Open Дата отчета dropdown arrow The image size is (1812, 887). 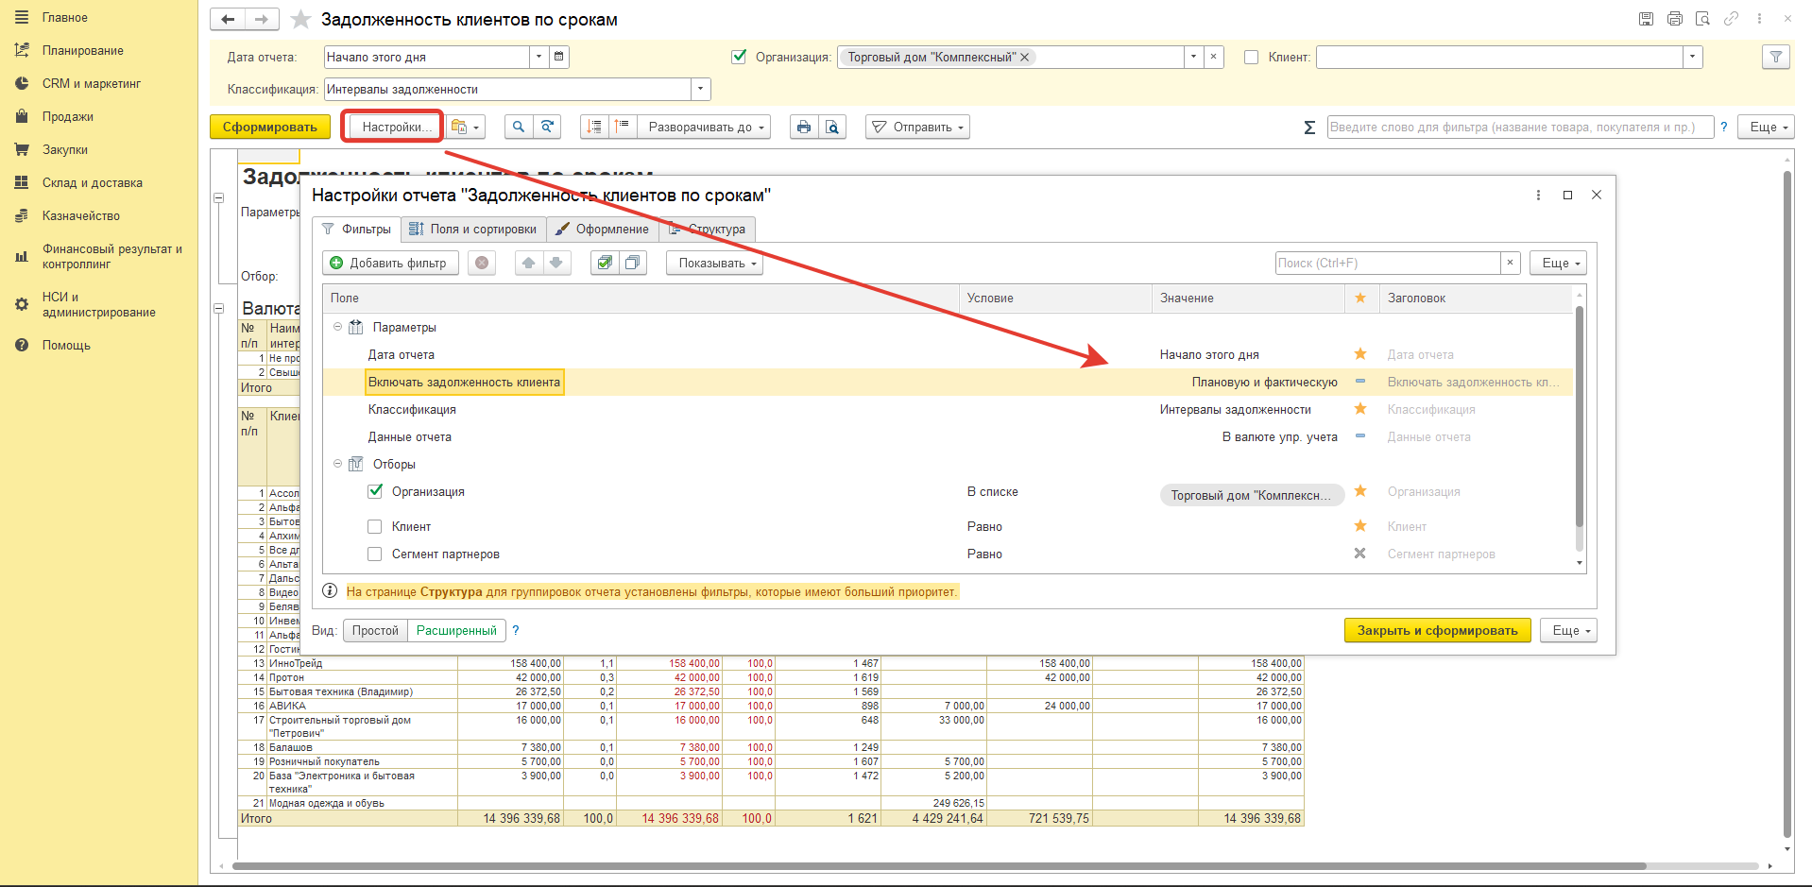click(539, 57)
